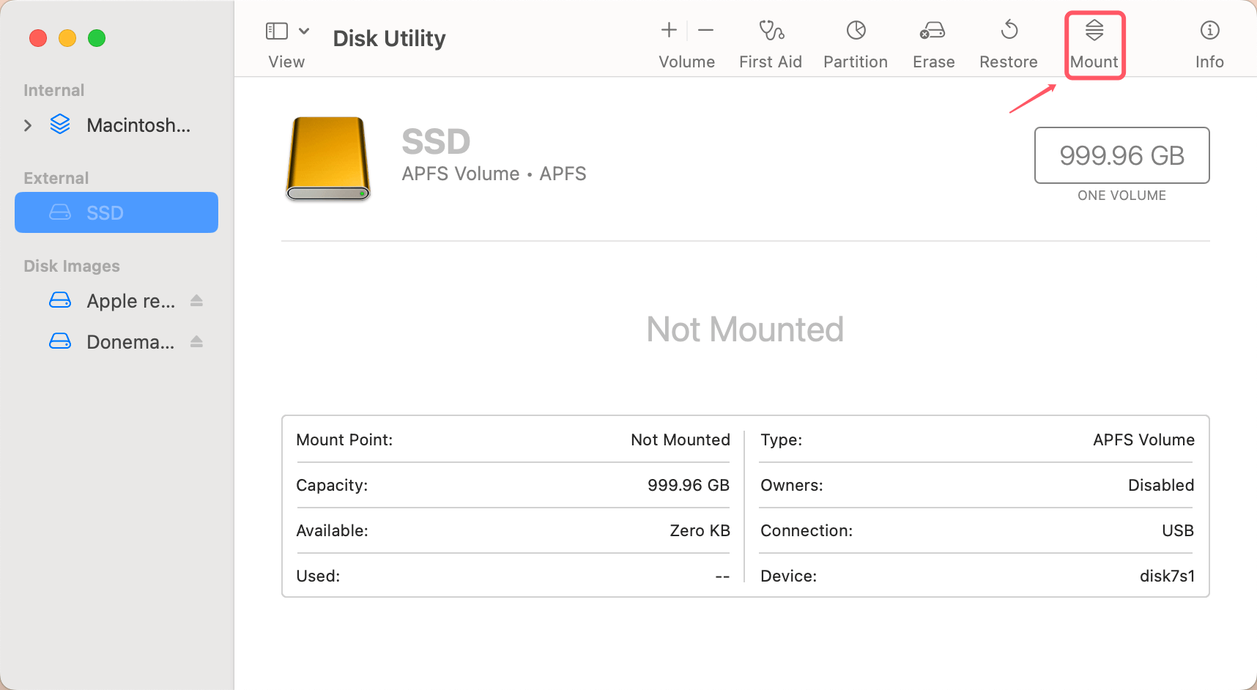The height and width of the screenshot is (690, 1257).
Task: Select the SSD external volume
Action: tap(116, 212)
